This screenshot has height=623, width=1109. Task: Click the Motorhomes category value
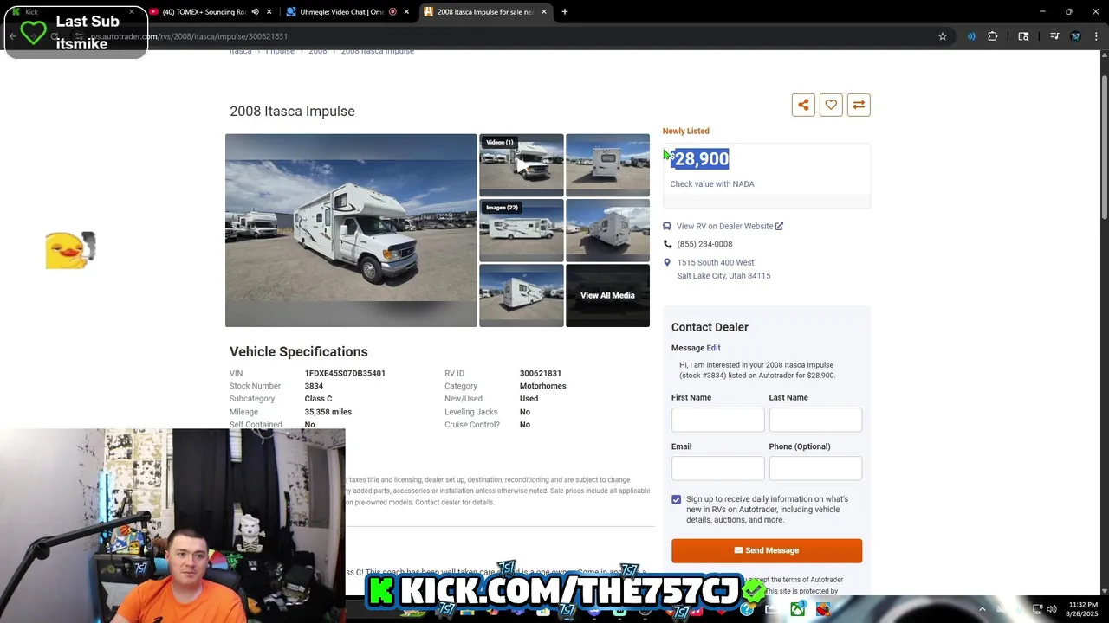point(543,386)
